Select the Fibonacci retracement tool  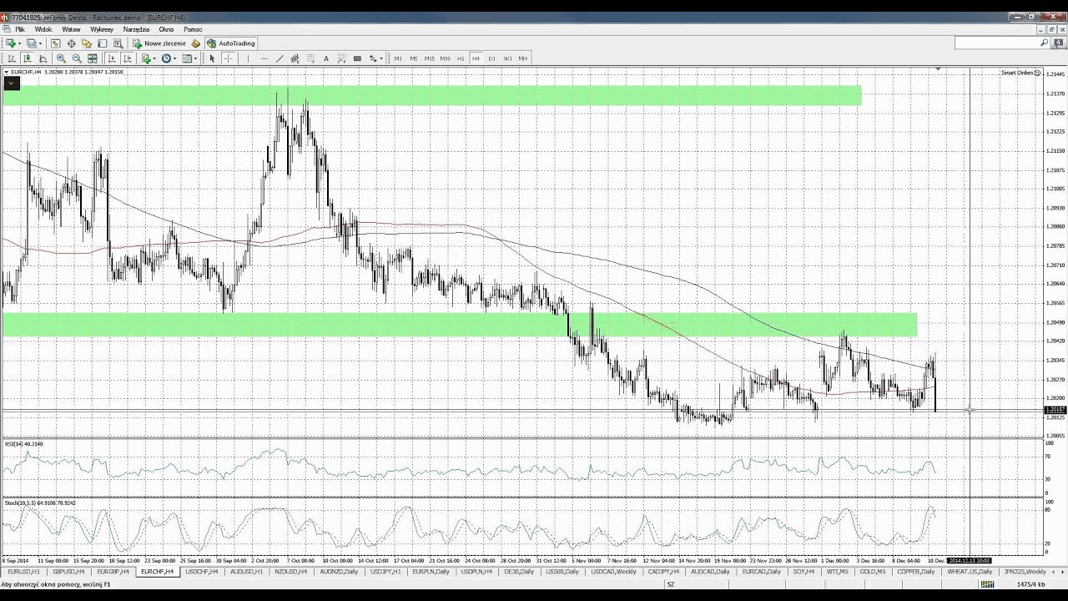(310, 58)
